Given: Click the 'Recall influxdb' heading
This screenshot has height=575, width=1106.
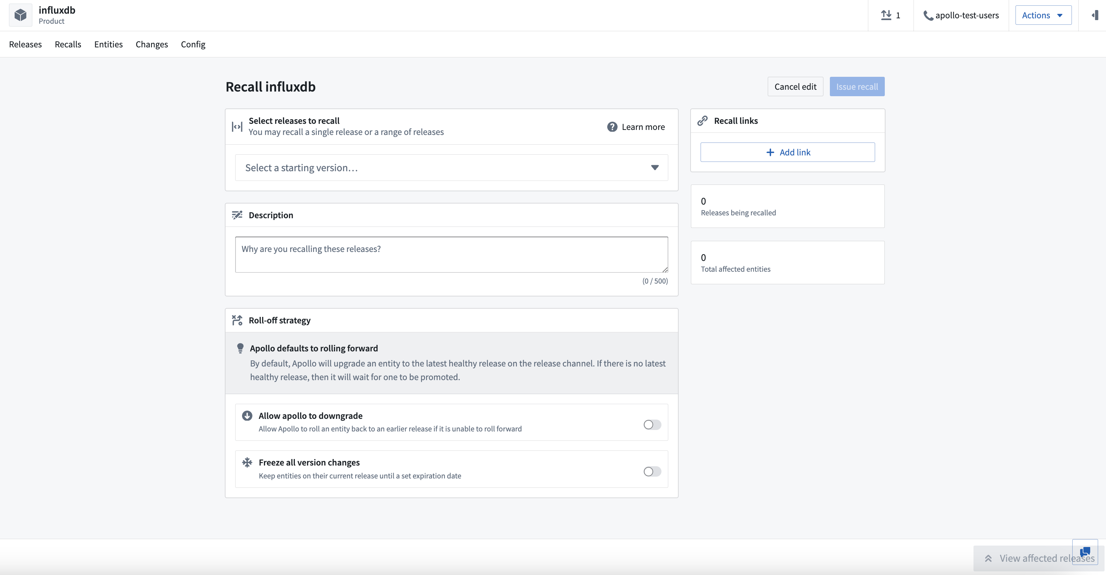Looking at the screenshot, I should 270,87.
